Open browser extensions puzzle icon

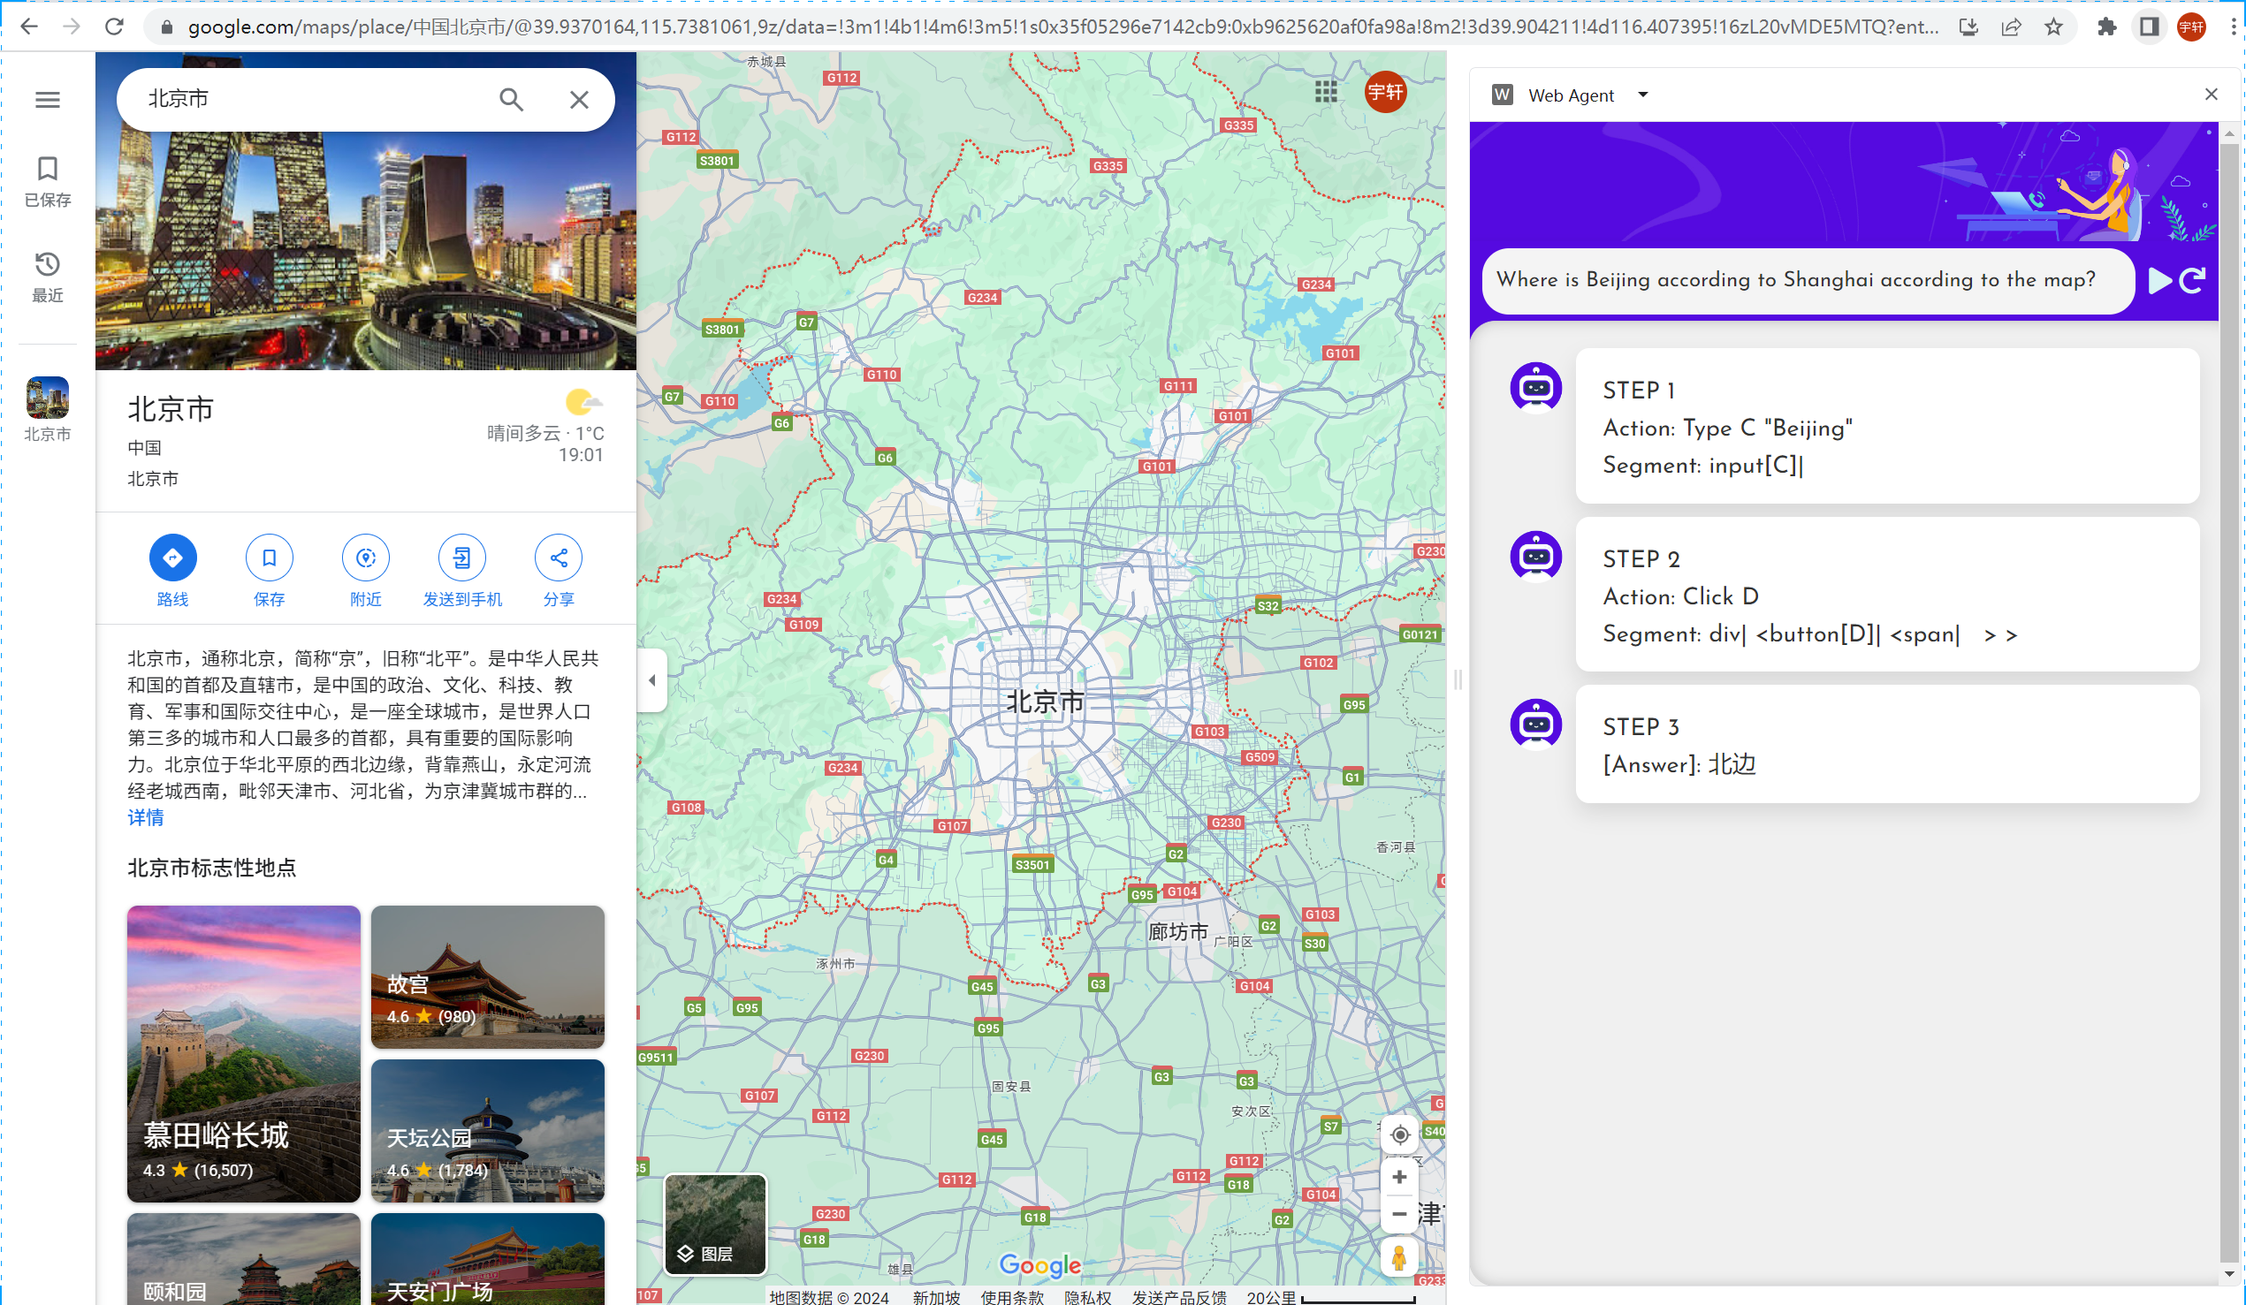(x=2106, y=27)
